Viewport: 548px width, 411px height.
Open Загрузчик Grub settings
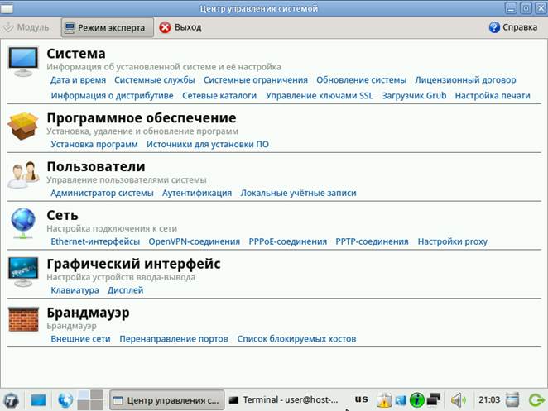pyautogui.click(x=414, y=96)
